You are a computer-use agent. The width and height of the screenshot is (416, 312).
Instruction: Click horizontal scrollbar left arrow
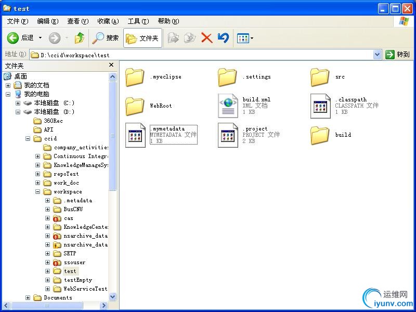coord(7,306)
